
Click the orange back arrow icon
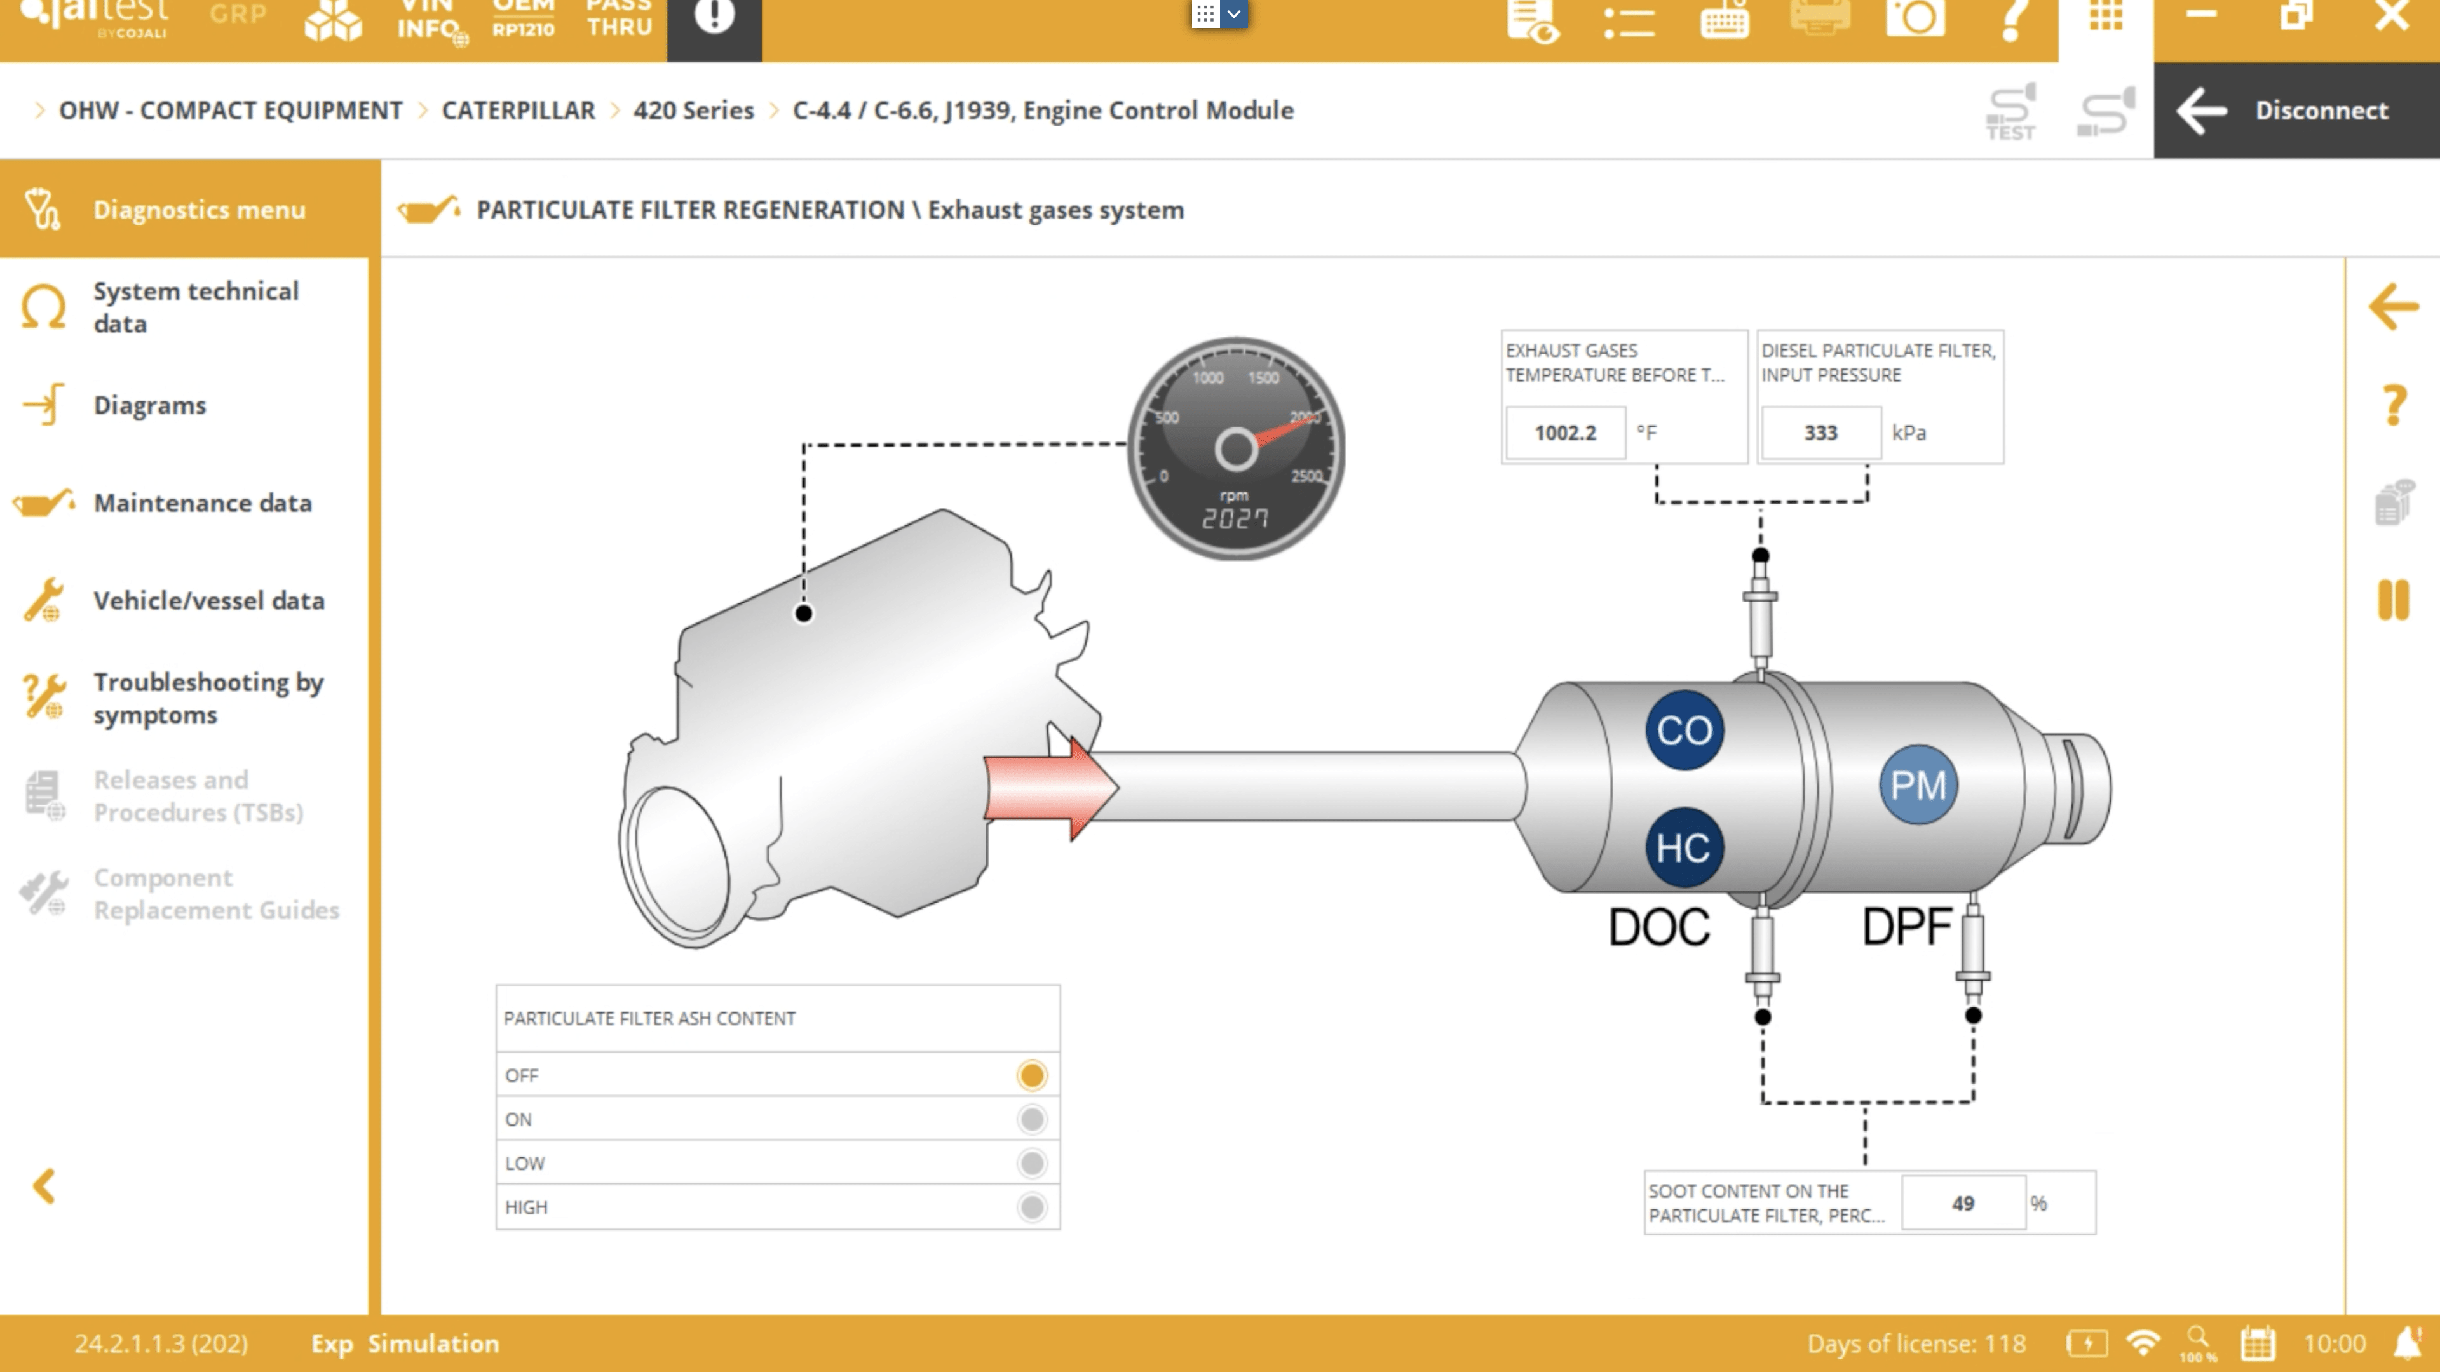point(2392,307)
